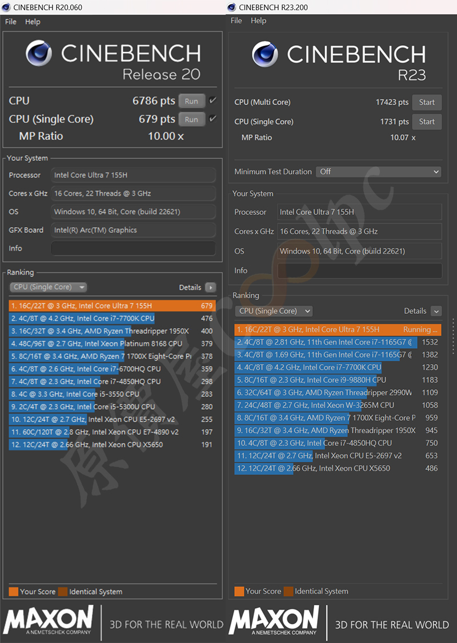Select R23 ranking row Ryzen 7 1700X
This screenshot has width=457, height=643.
click(x=338, y=418)
